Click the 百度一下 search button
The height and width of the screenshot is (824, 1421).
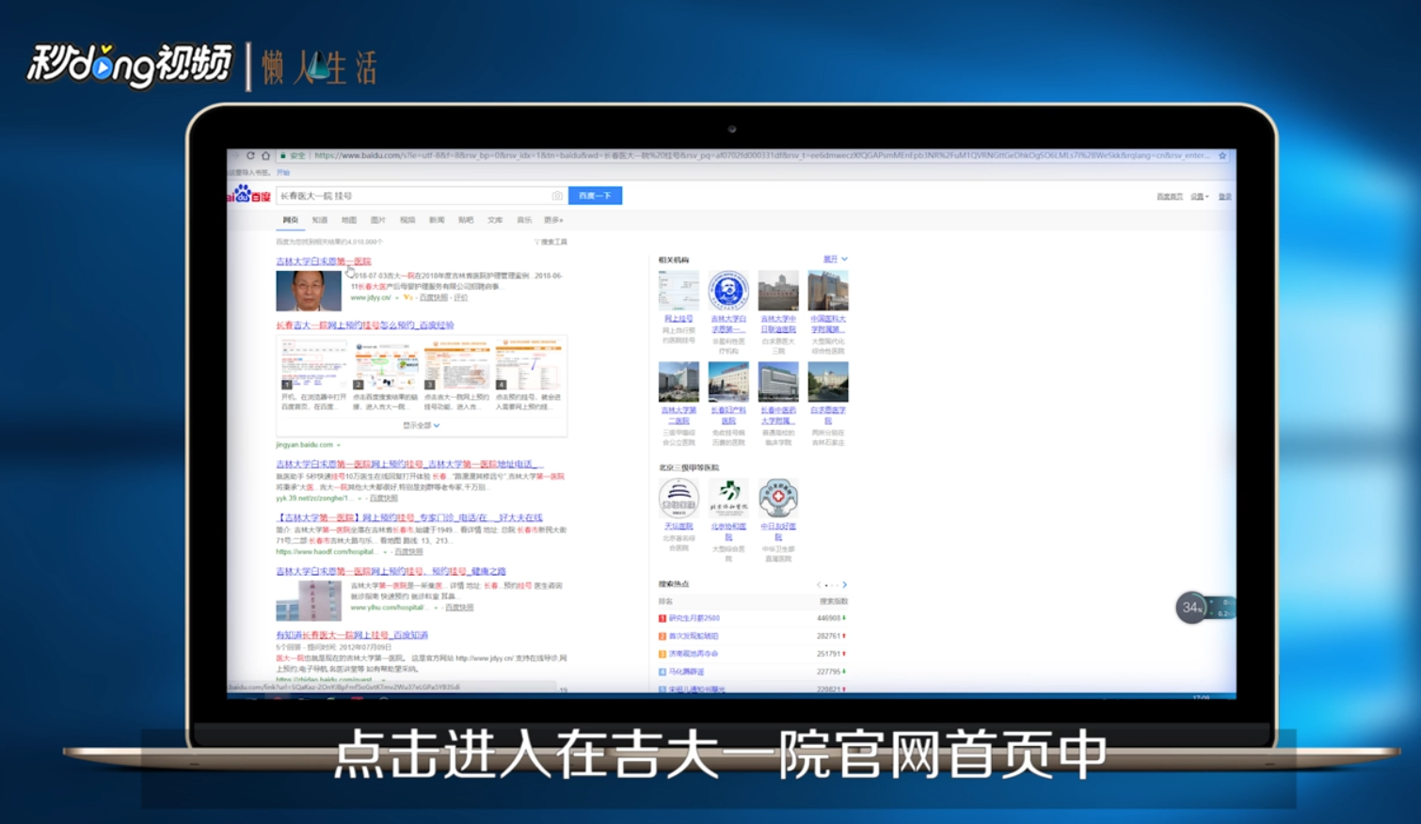click(594, 196)
